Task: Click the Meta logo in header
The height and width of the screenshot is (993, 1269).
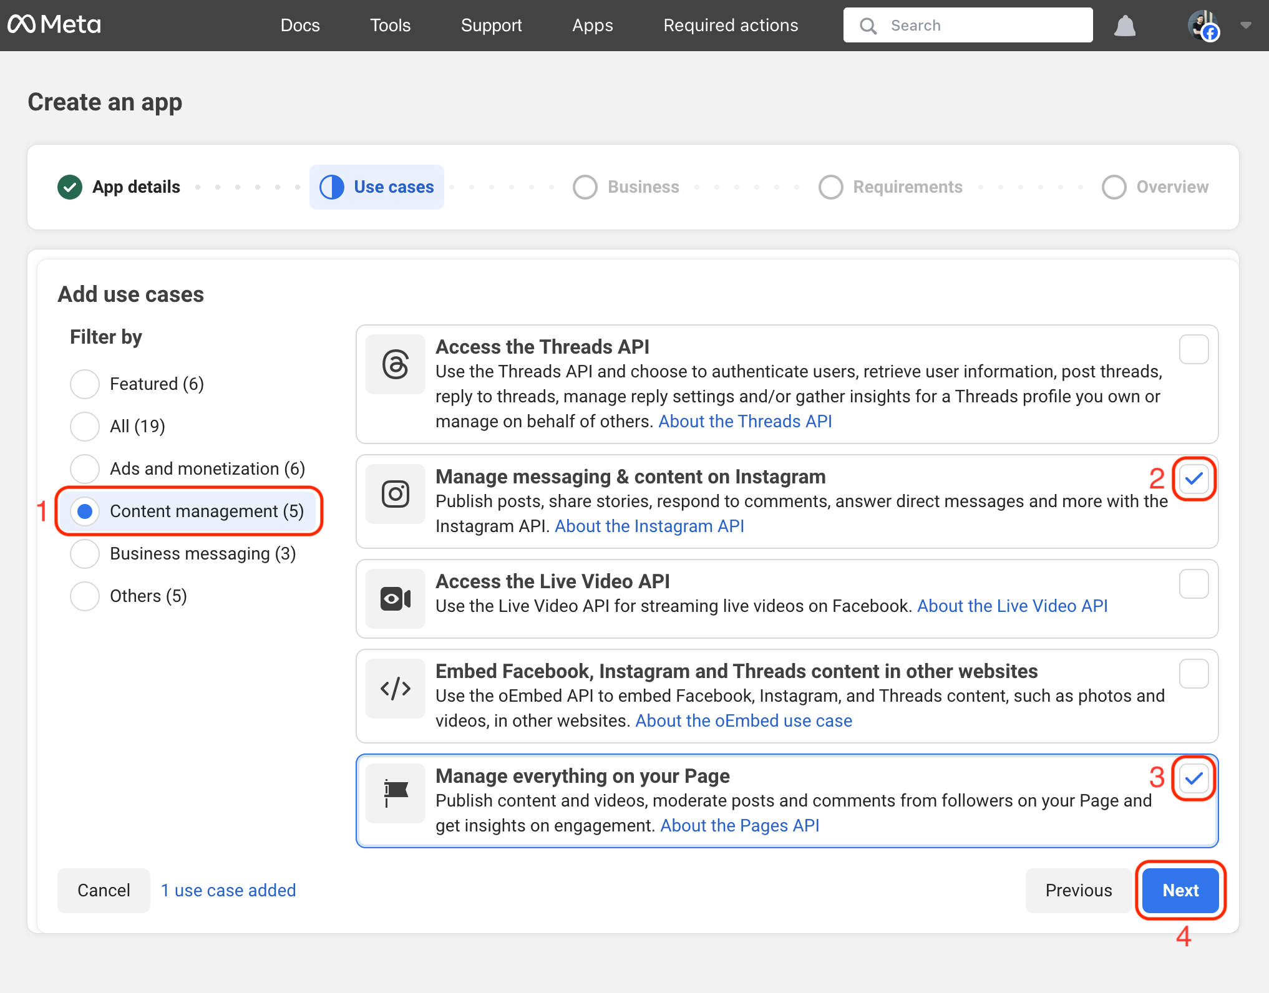Action: pyautogui.click(x=54, y=25)
